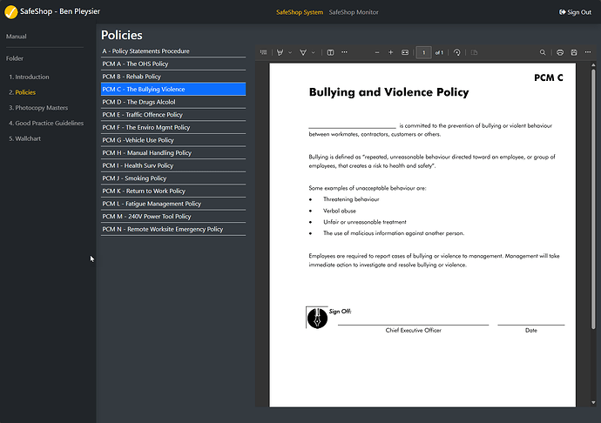Click the pen nib Sign Off icon
Screen dimensions: 601x423
pos(317,318)
